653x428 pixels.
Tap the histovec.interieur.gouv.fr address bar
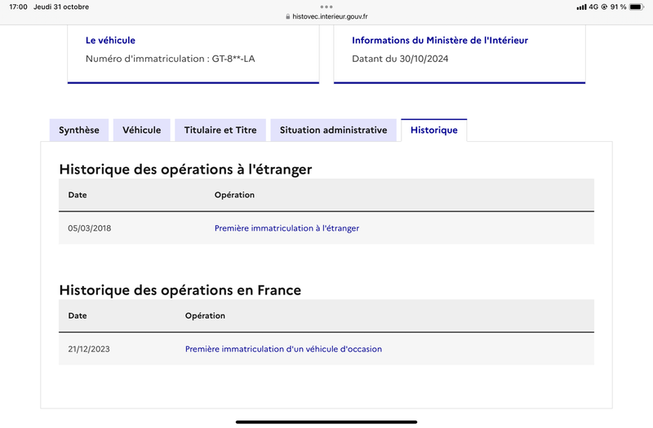pyautogui.click(x=326, y=16)
